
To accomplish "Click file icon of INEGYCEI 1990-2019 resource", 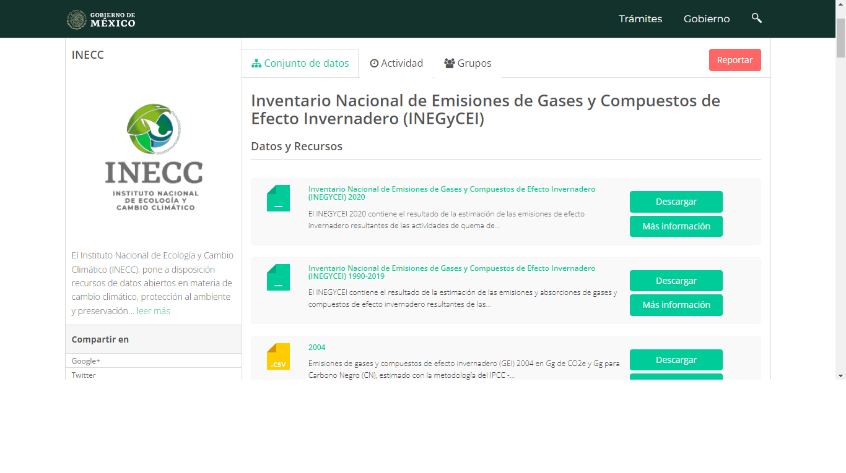I will coord(278,277).
